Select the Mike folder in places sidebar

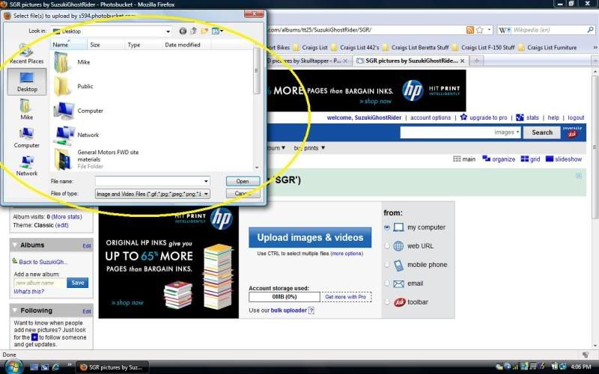click(26, 109)
